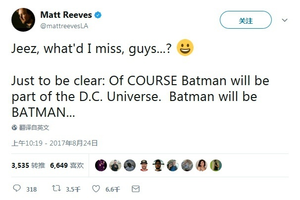
Task: Click the reply speech bubble icon
Action: [x=17, y=189]
